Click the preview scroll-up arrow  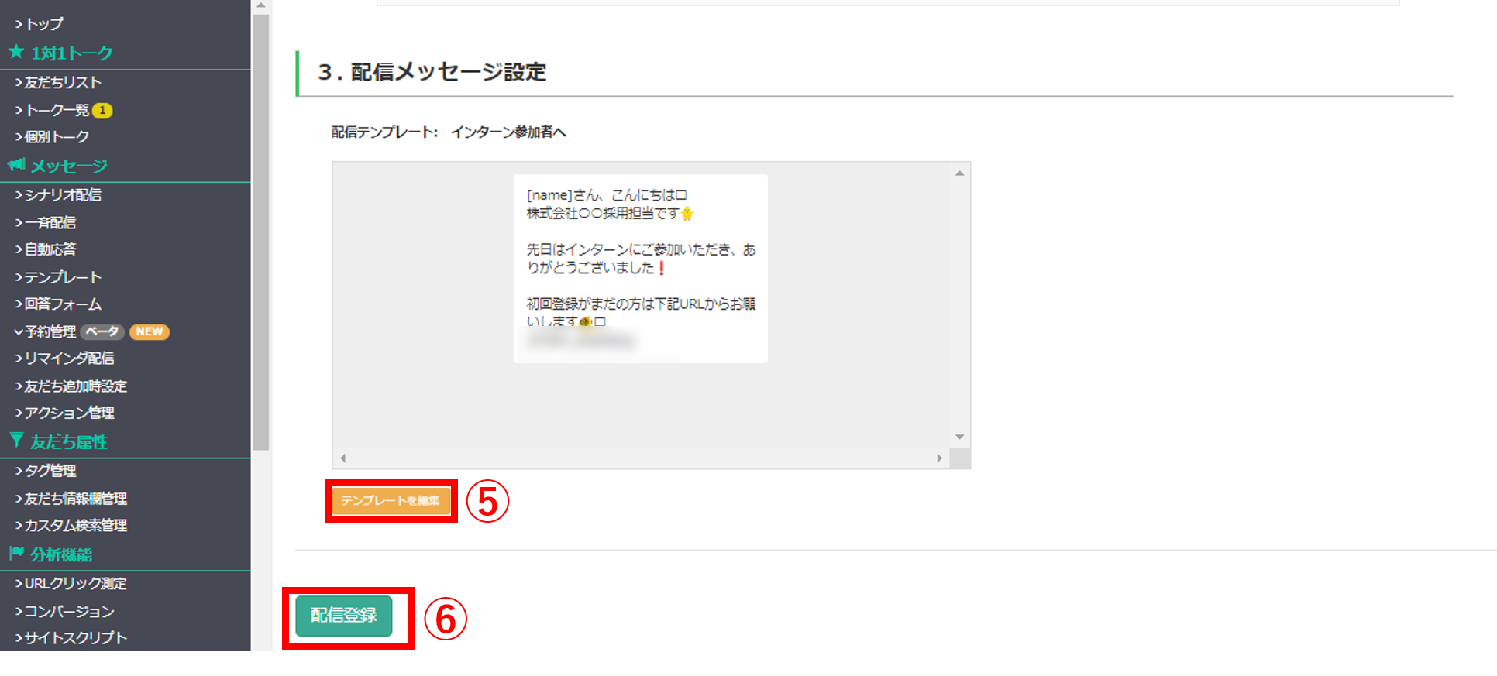pyautogui.click(x=960, y=173)
